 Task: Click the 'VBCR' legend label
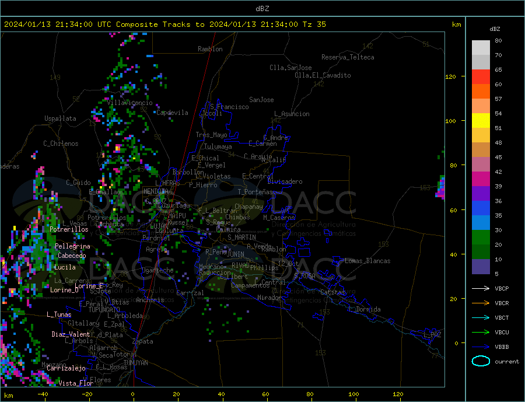[502, 303]
